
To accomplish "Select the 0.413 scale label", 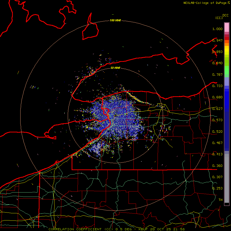I will [217, 154].
